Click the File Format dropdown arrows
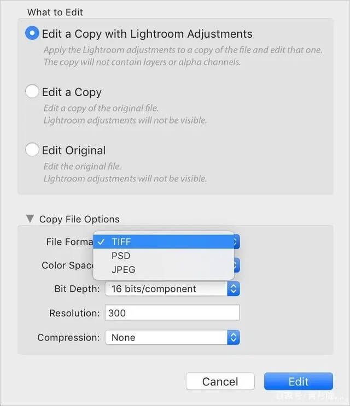The height and width of the screenshot is (406, 350). (236, 242)
